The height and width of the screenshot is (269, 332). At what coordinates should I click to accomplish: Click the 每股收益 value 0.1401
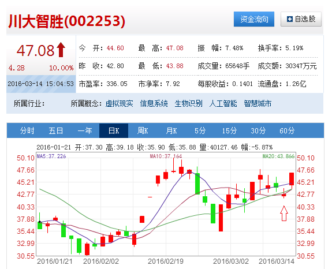243,84
